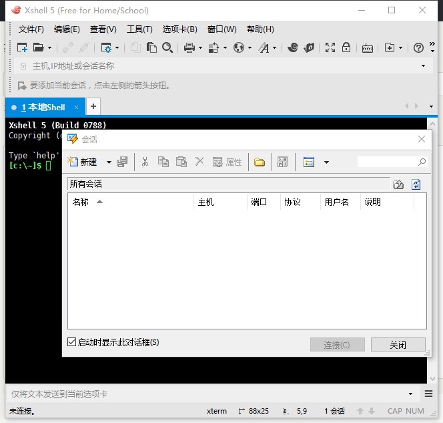Click the Delete X icon in session dialog

tap(199, 162)
